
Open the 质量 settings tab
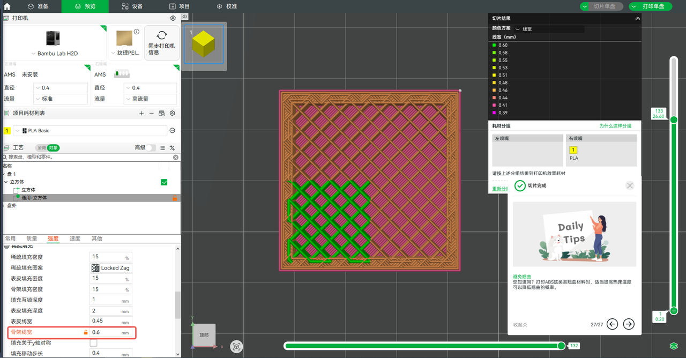[x=32, y=238]
